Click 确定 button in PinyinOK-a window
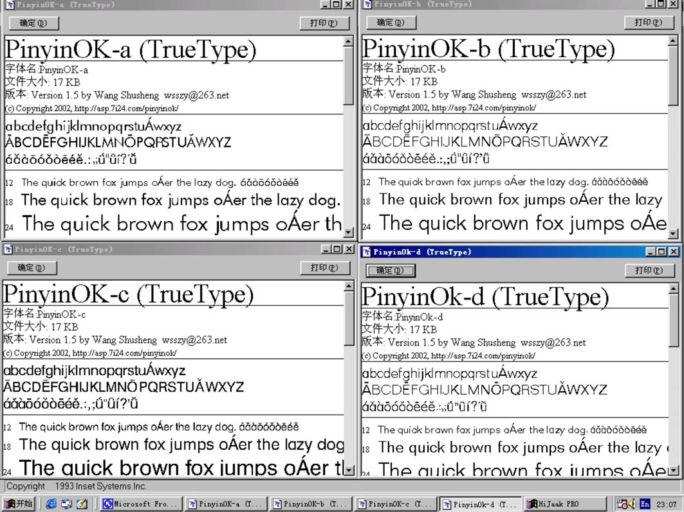 pos(33,23)
